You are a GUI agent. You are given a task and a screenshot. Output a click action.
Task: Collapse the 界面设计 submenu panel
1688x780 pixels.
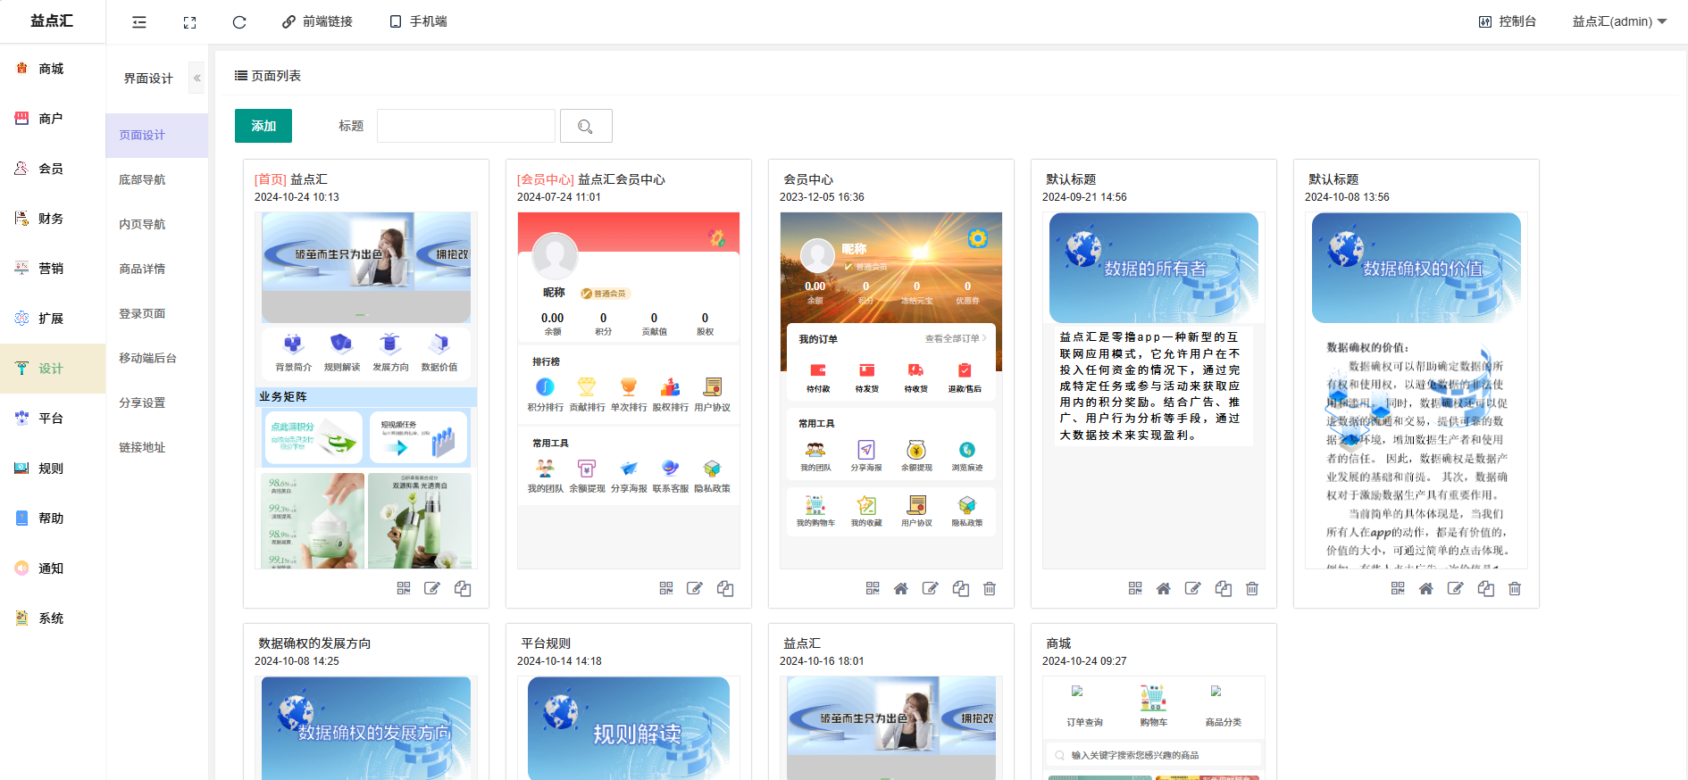(197, 79)
